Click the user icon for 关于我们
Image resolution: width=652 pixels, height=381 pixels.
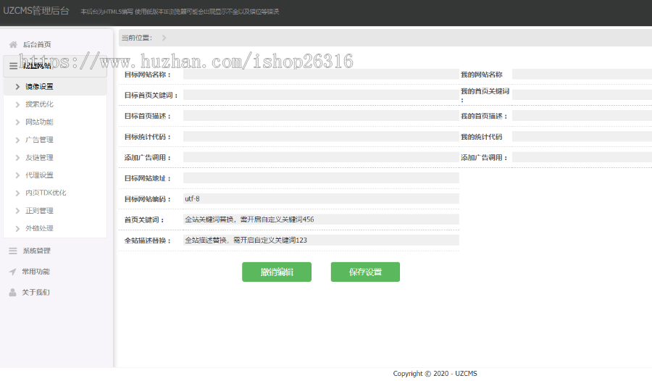[13, 293]
